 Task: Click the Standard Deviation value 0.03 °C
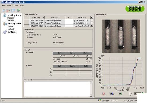coord(89,61)
